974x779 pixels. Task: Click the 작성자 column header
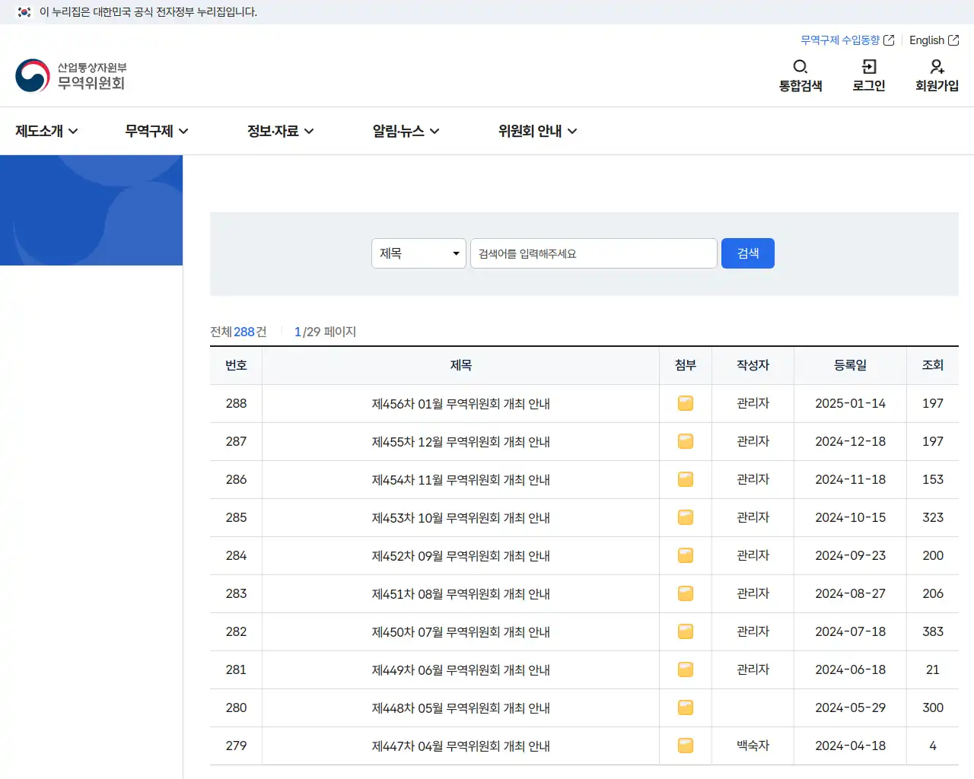click(x=753, y=365)
